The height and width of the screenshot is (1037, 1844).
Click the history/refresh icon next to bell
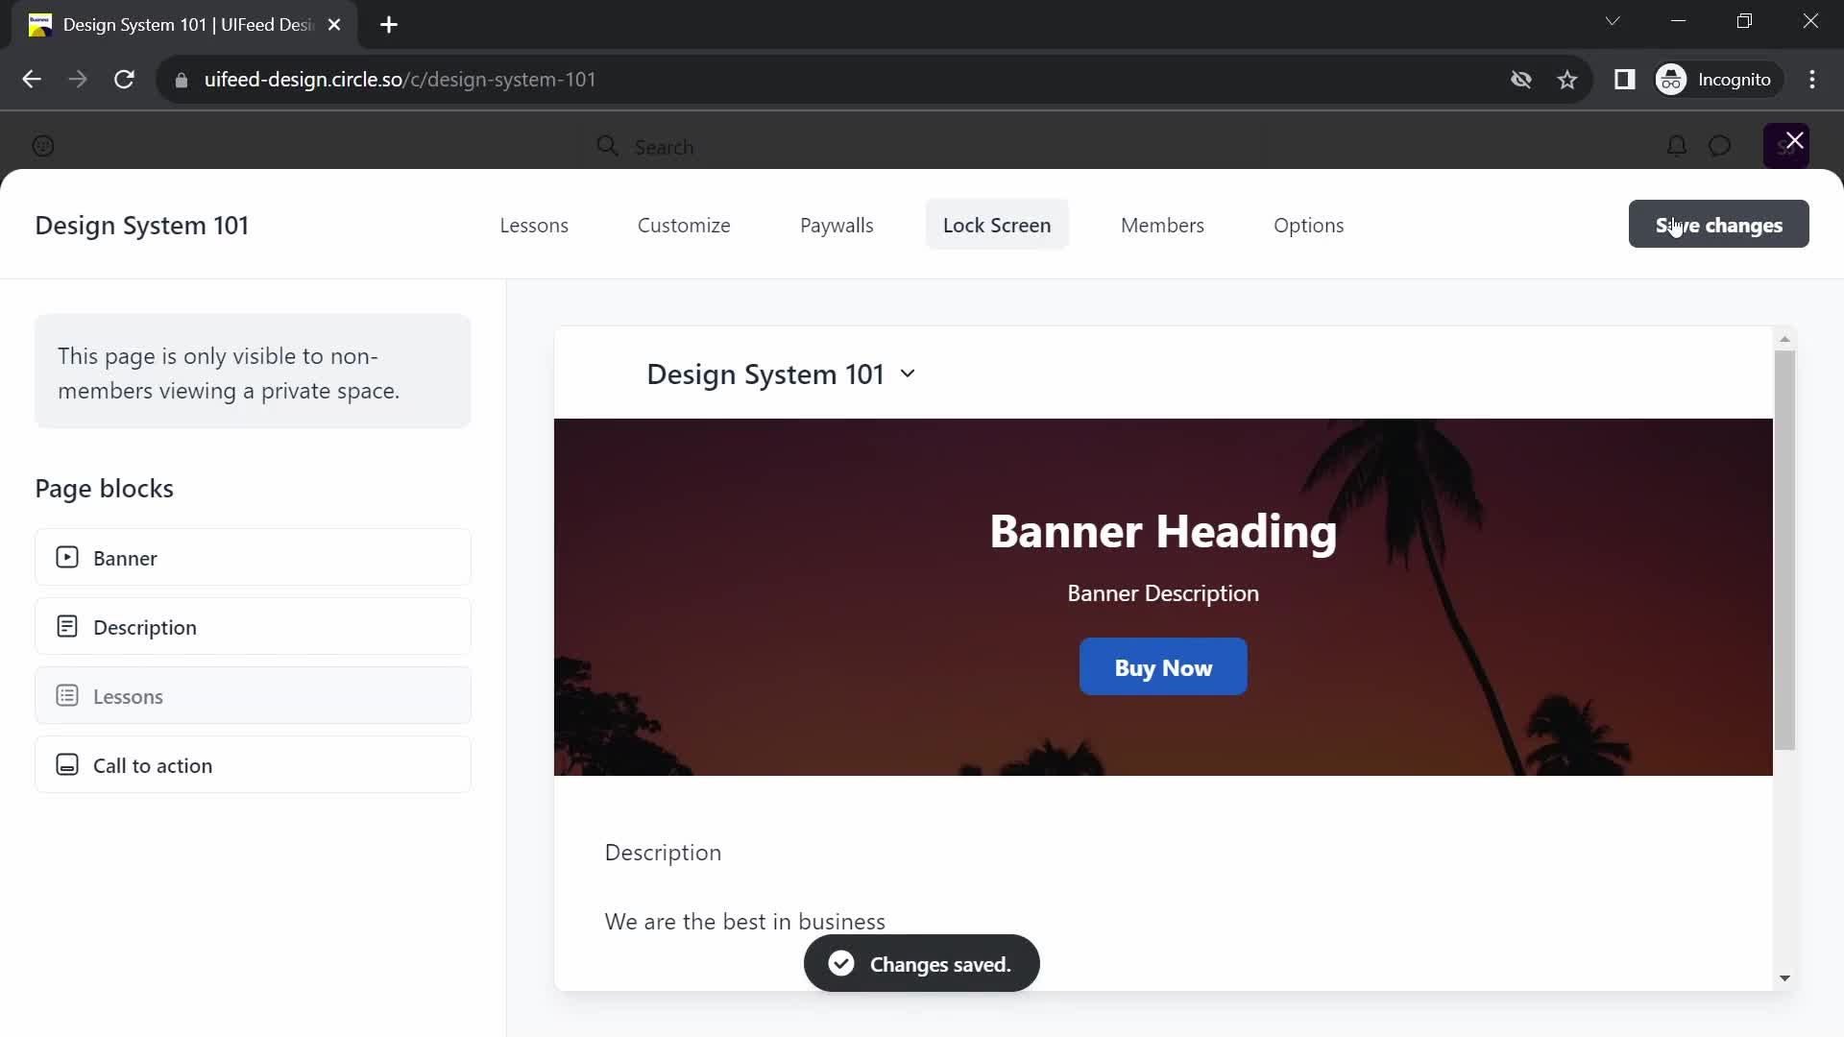pyautogui.click(x=1720, y=146)
